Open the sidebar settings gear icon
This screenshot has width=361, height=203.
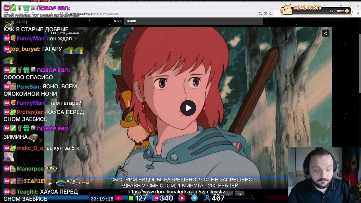[9, 83]
